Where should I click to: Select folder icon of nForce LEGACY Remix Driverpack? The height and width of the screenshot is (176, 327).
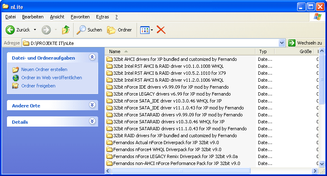point(109,156)
